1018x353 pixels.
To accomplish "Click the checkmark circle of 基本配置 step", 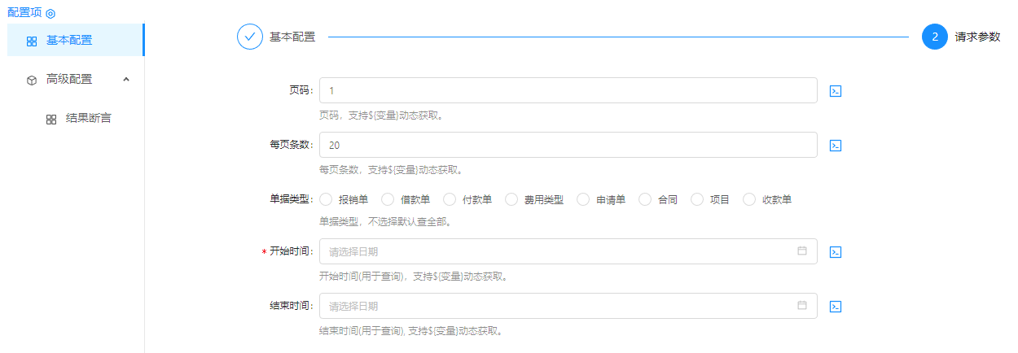I will pyautogui.click(x=250, y=37).
